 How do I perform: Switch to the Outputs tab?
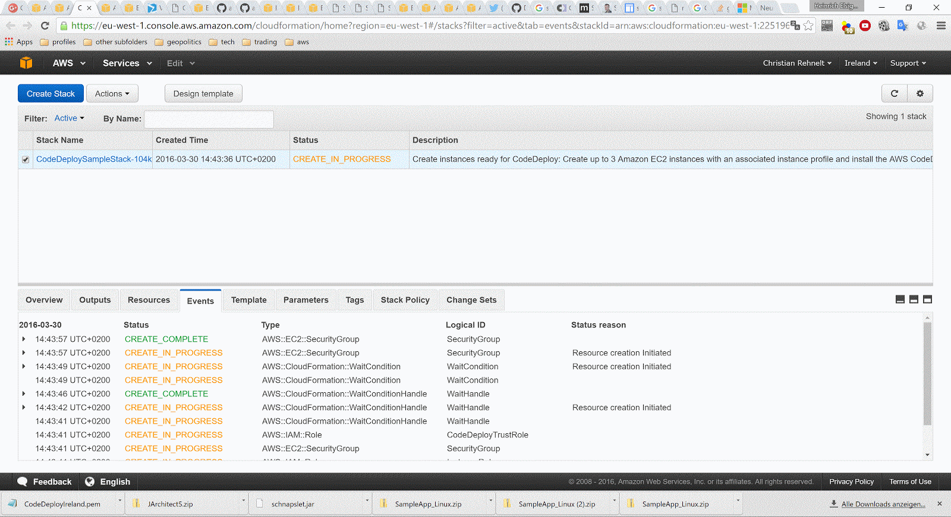coord(95,300)
